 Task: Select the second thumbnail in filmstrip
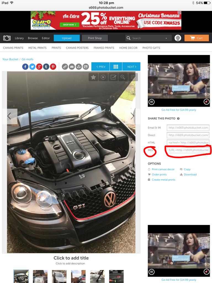point(40,276)
